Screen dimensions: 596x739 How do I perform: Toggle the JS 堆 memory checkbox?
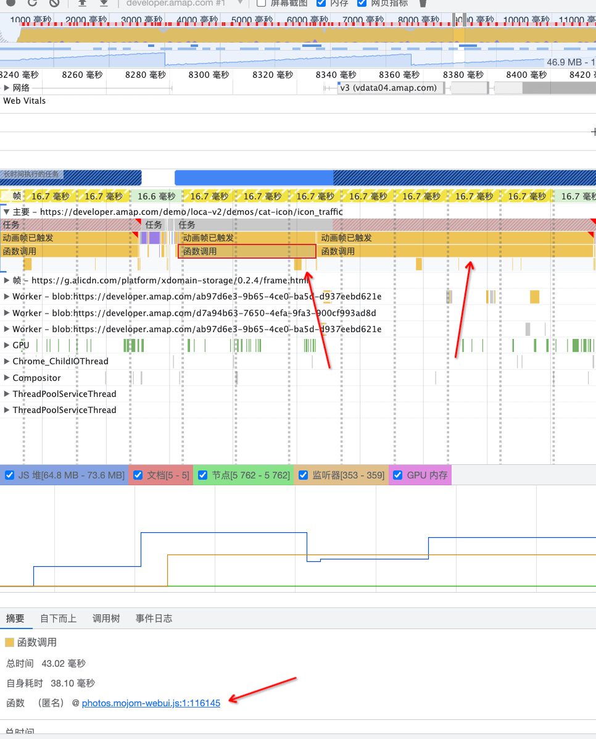click(x=9, y=475)
